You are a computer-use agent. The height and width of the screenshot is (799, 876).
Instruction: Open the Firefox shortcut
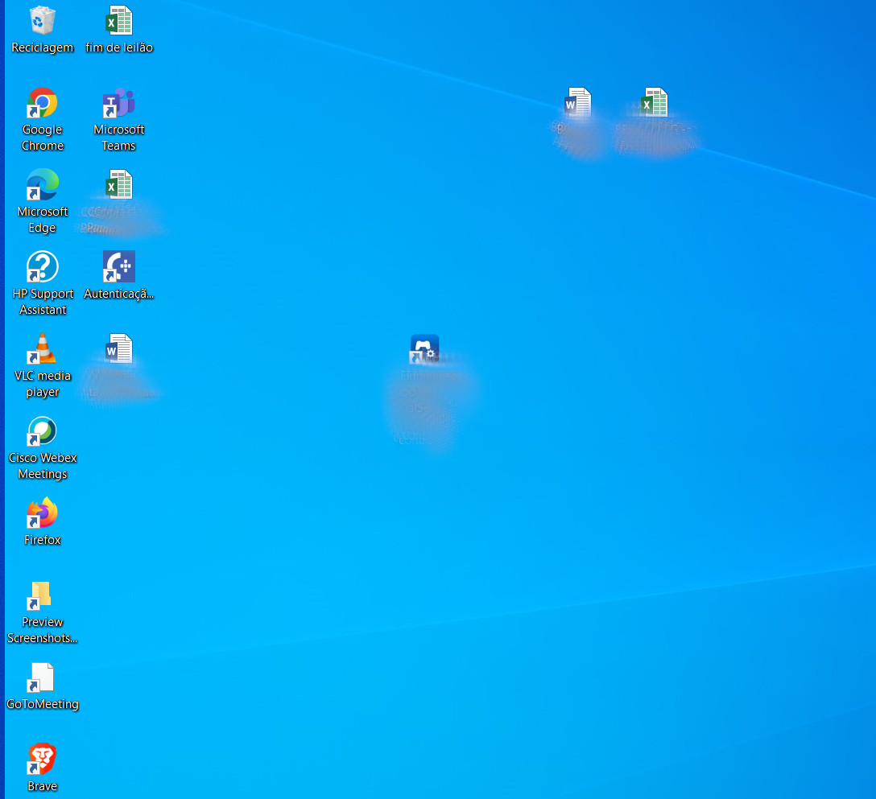[43, 513]
